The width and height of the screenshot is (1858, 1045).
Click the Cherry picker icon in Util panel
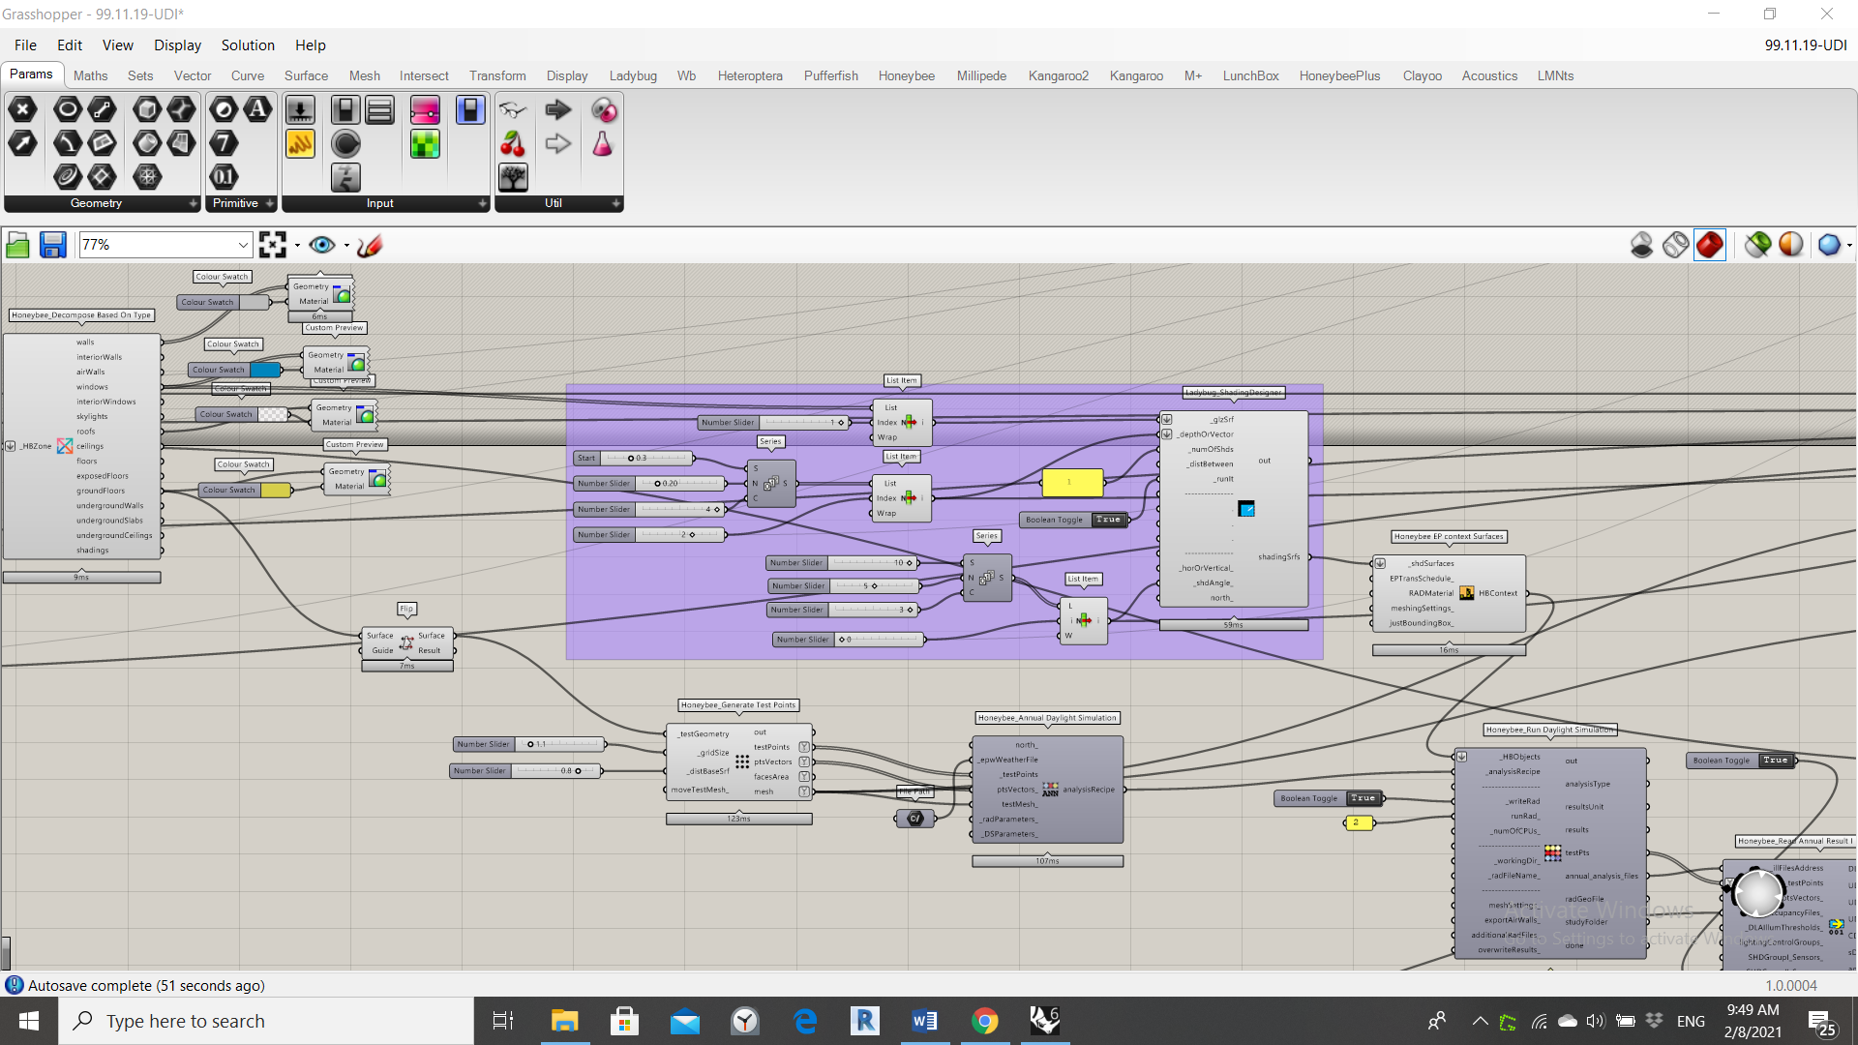[513, 144]
